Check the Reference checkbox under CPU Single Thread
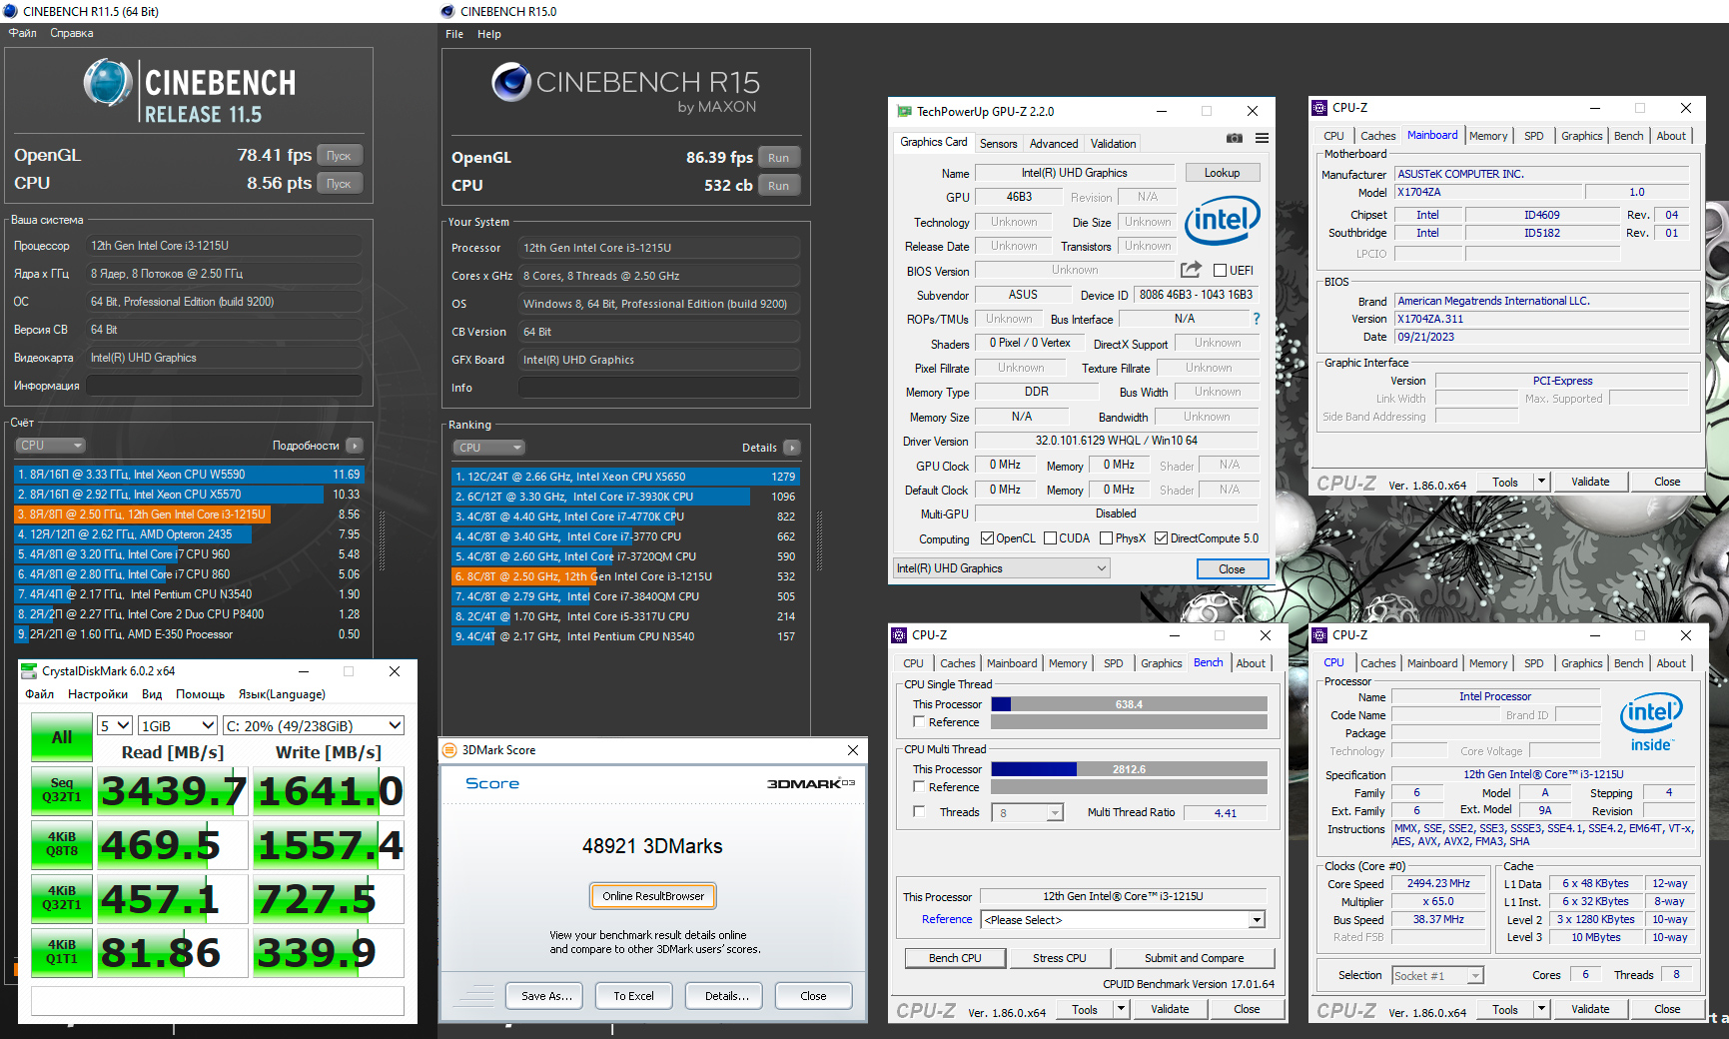Viewport: 1729px width, 1039px height. [919, 721]
